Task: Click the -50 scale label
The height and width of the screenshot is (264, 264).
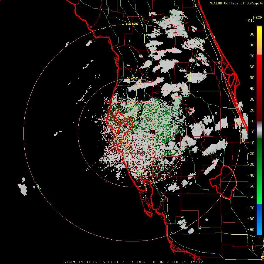Action: point(251,186)
